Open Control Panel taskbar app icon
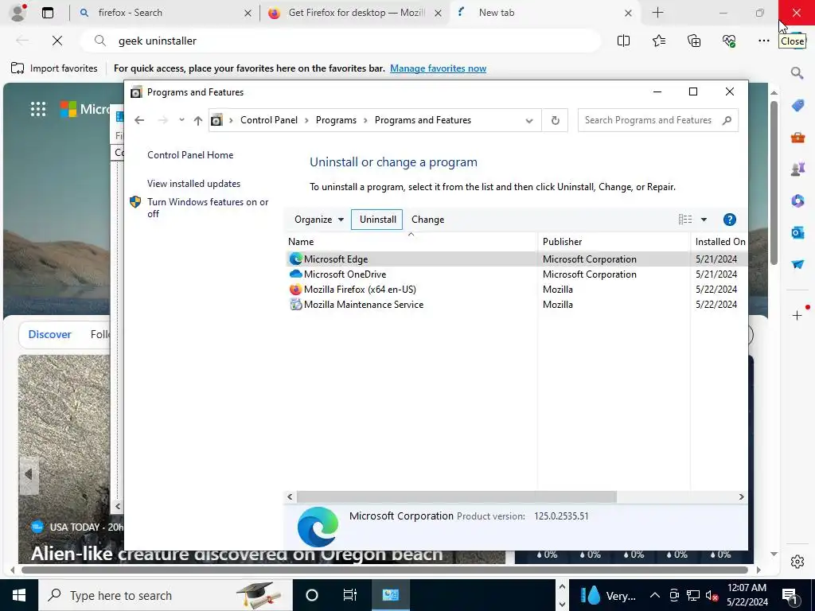The image size is (815, 611). coord(390,595)
